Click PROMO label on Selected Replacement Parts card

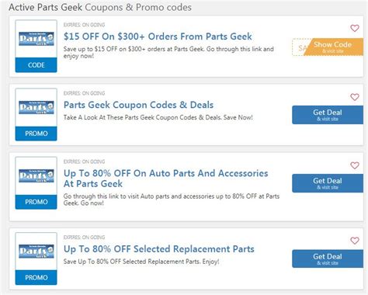coord(36,277)
